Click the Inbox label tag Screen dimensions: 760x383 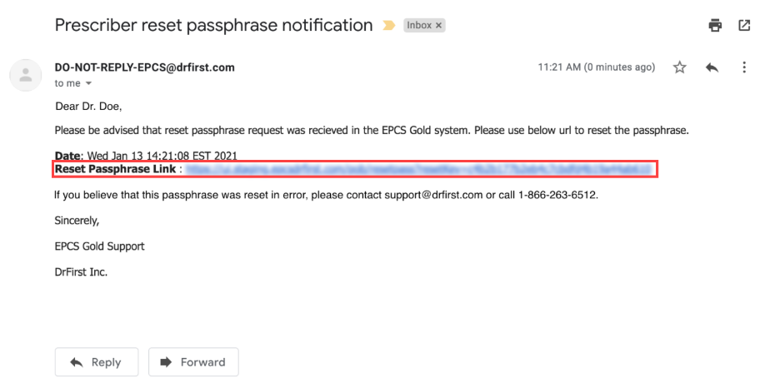pyautogui.click(x=419, y=26)
